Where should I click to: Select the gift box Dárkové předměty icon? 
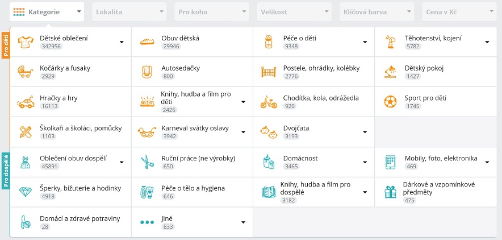(x=390, y=192)
